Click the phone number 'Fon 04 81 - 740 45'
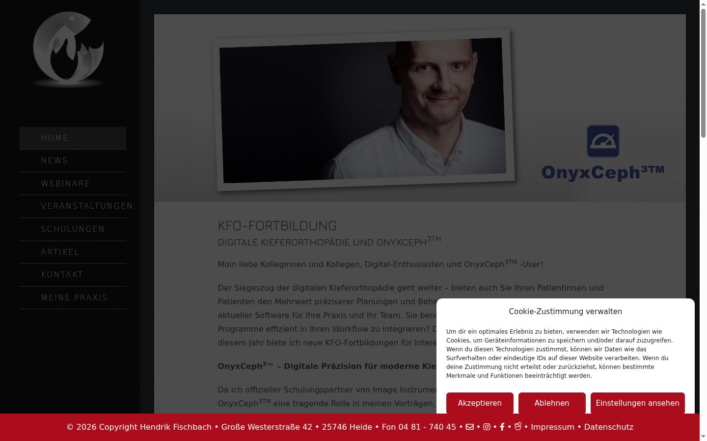Image resolution: width=707 pixels, height=441 pixels. (x=419, y=427)
